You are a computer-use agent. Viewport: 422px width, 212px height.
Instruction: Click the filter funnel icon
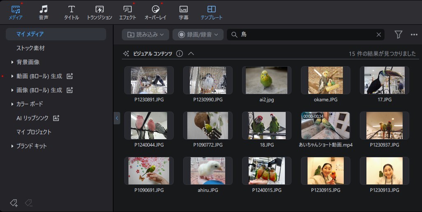(x=398, y=35)
